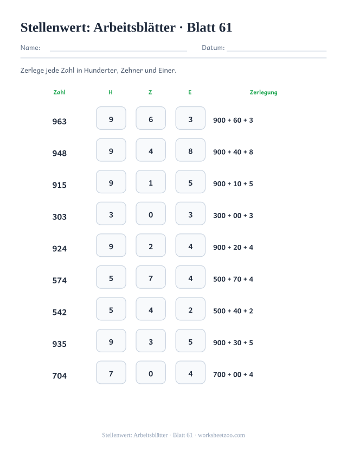347x450 pixels.
Task: Click the Zerlegung column header
Action: pos(264,92)
